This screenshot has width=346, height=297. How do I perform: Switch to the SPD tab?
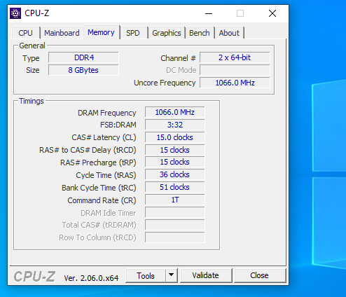coord(133,33)
